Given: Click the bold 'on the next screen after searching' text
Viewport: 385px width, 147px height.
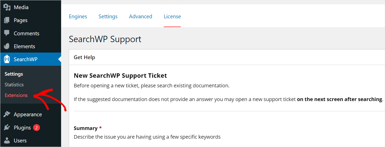Looking at the screenshot, I should [340, 99].
